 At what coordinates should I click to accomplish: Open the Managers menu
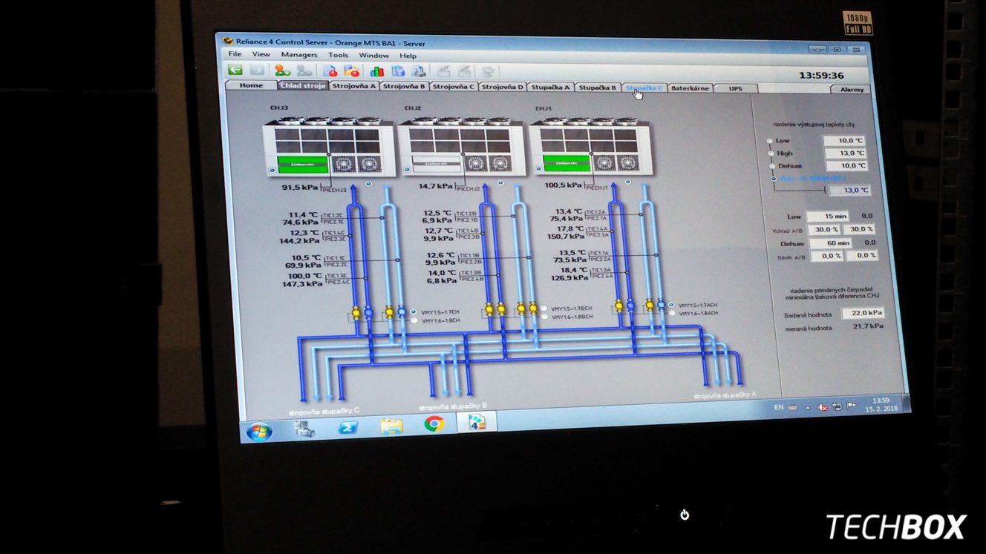tap(299, 55)
